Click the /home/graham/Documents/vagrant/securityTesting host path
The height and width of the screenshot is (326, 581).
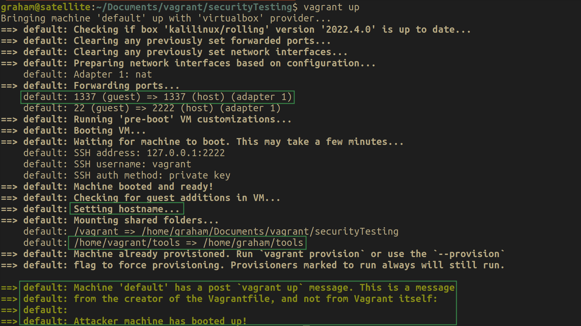(x=270, y=232)
